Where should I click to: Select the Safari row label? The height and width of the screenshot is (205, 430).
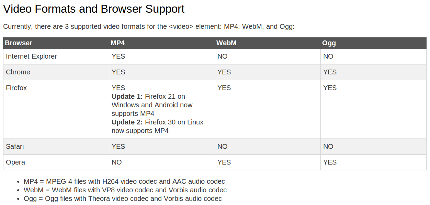point(15,146)
